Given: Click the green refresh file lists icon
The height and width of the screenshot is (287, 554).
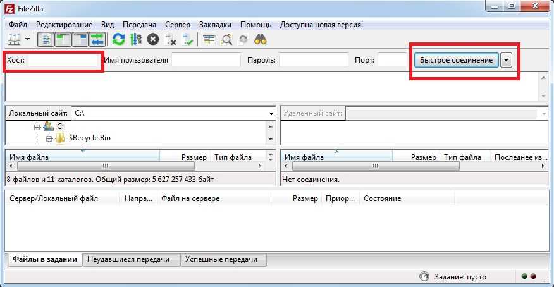Looking at the screenshot, I should tap(118, 39).
